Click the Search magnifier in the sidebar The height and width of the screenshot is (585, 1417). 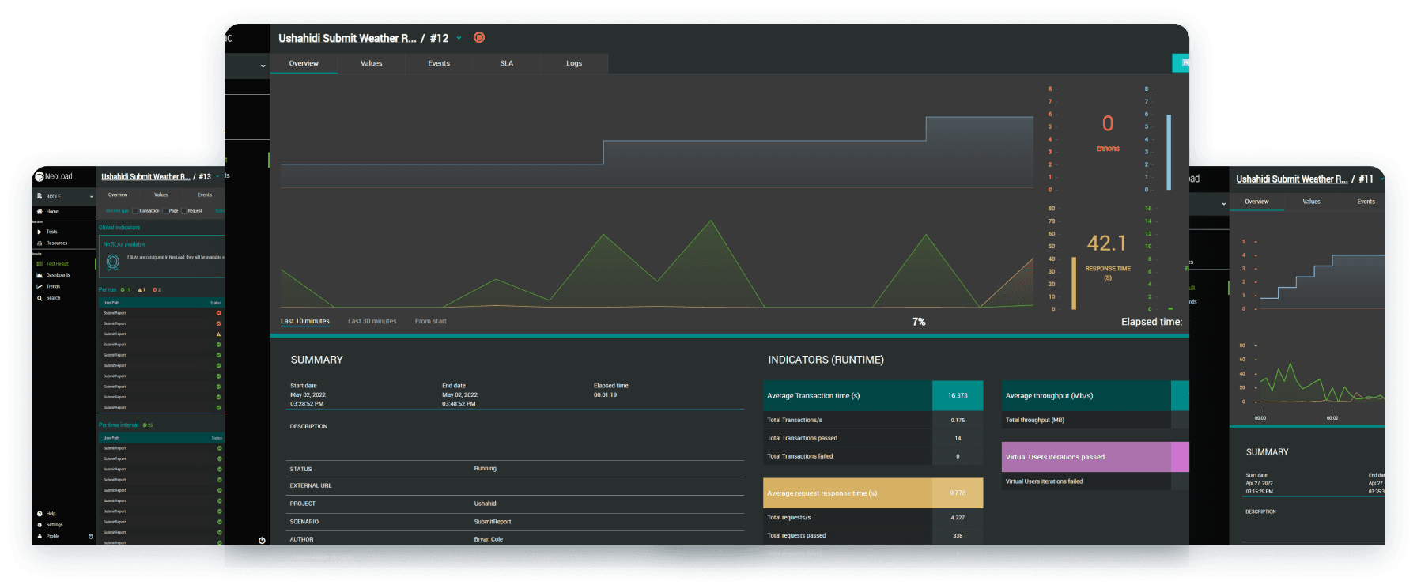coord(40,298)
